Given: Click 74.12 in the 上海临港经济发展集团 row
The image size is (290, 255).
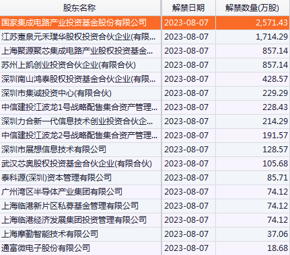Looking at the screenshot, I should click(x=277, y=220).
